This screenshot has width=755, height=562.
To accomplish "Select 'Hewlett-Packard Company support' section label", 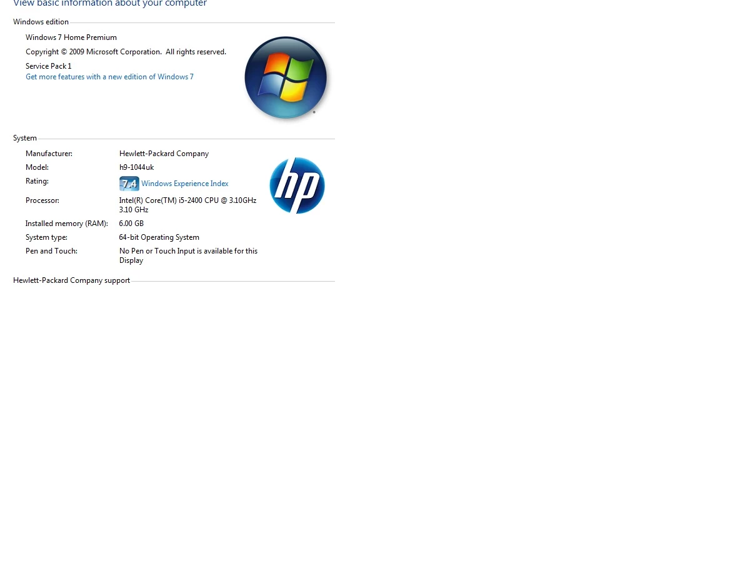I will pyautogui.click(x=71, y=280).
